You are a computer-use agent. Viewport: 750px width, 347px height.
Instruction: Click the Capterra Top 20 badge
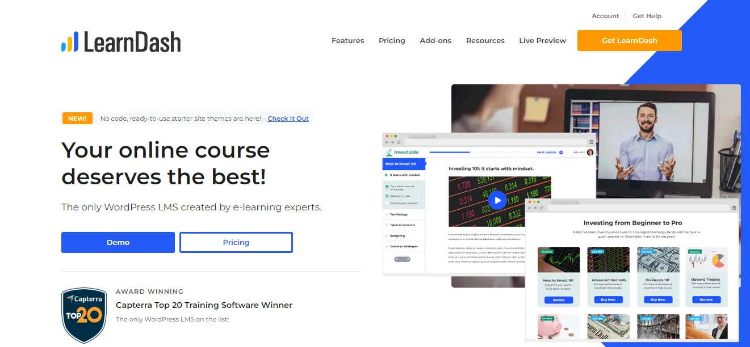tap(84, 316)
